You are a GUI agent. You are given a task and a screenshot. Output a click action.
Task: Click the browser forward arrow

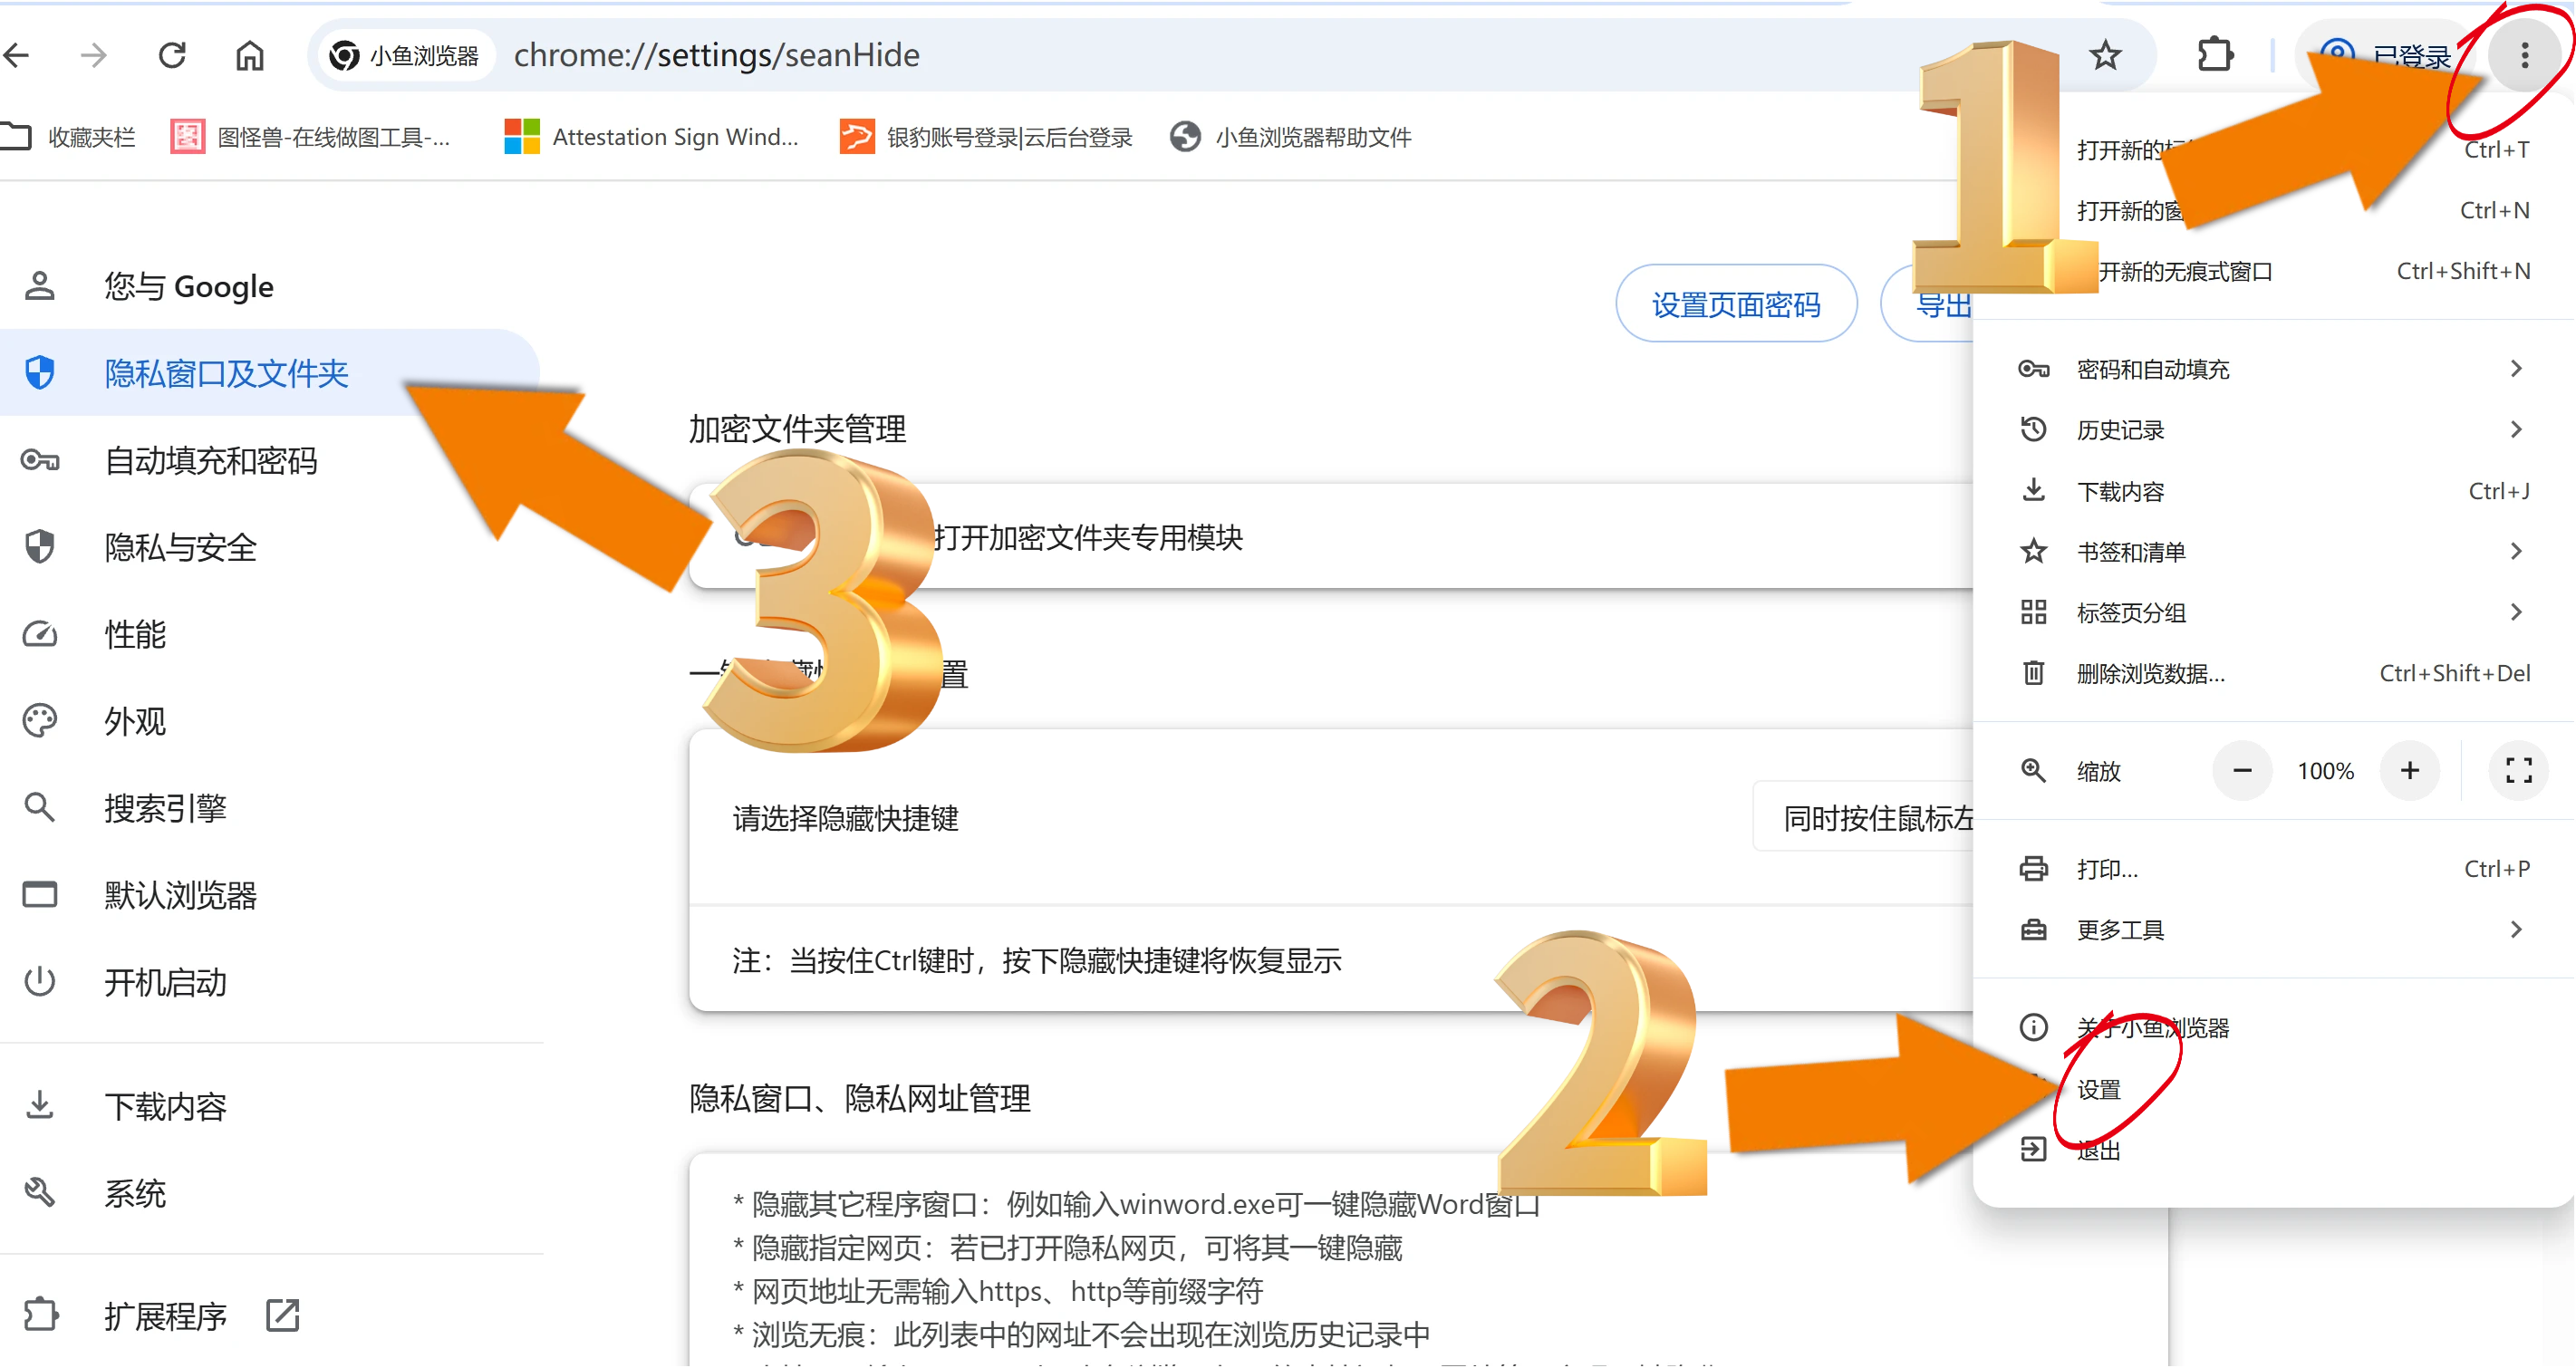tap(94, 55)
